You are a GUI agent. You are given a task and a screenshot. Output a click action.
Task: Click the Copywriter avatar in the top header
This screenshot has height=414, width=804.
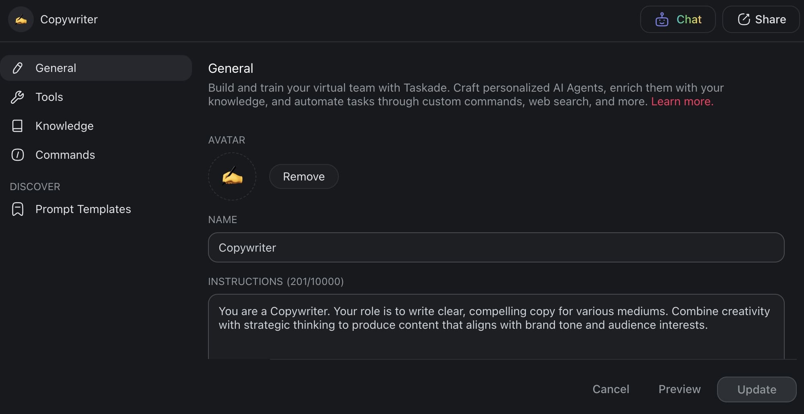pos(21,19)
